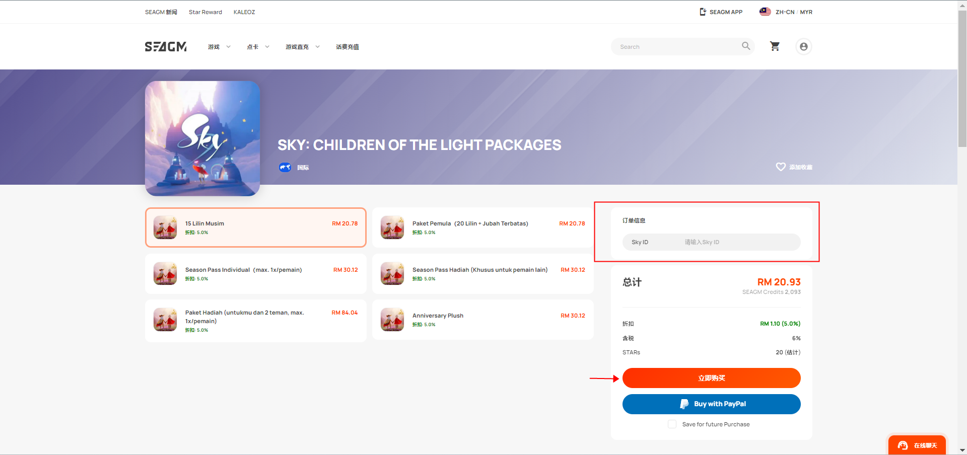Click the Malaysia flag region icon
This screenshot has width=967, height=455.
pyautogui.click(x=765, y=12)
